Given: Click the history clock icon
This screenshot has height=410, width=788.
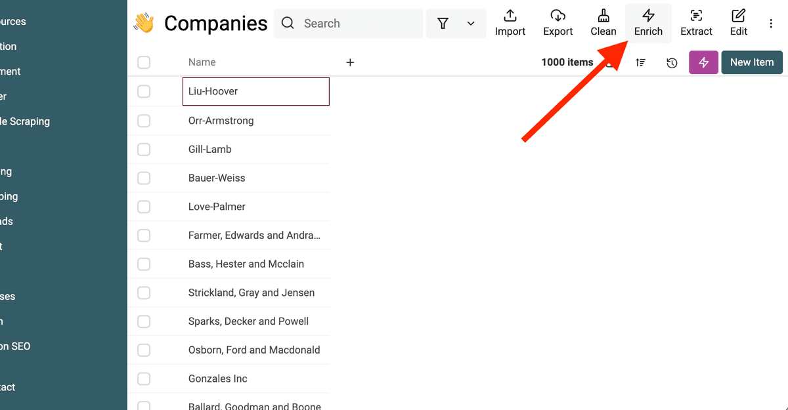Looking at the screenshot, I should 672,63.
